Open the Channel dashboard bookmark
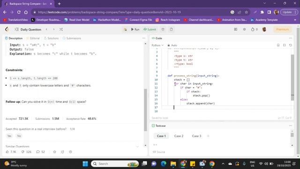The width and height of the screenshot is (300, 169). pos(199,20)
